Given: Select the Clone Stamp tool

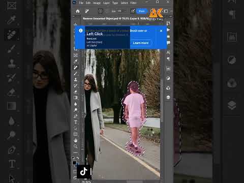Looking at the screenshot, I should [x=76, y=80].
